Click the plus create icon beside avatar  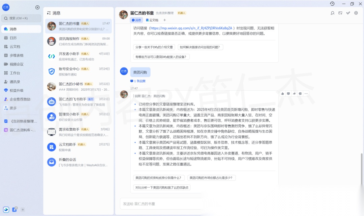click(37, 7)
